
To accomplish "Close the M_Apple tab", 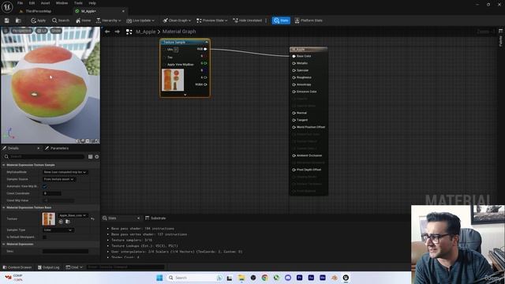I will 123,11.
